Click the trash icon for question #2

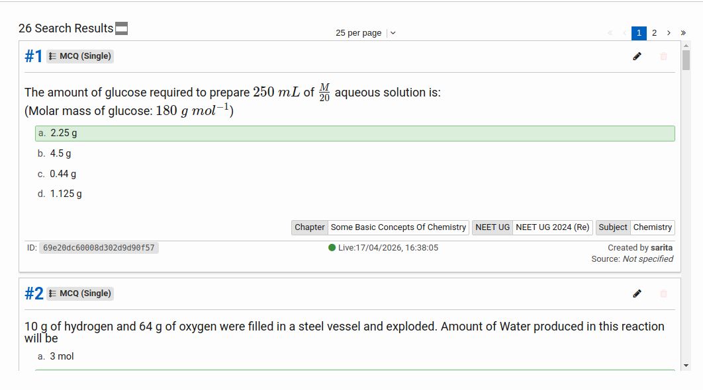663,293
